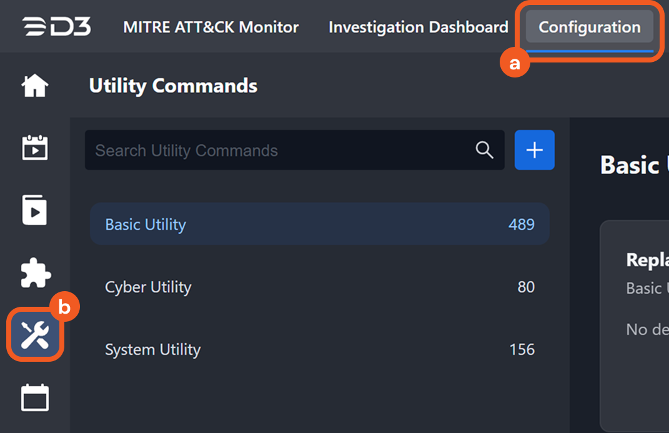The image size is (669, 433).
Task: Select the Basic Utility category
Action: (x=146, y=224)
